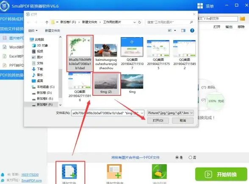Select 桌面 in folder tree
249x184 pixels.
(38, 81)
